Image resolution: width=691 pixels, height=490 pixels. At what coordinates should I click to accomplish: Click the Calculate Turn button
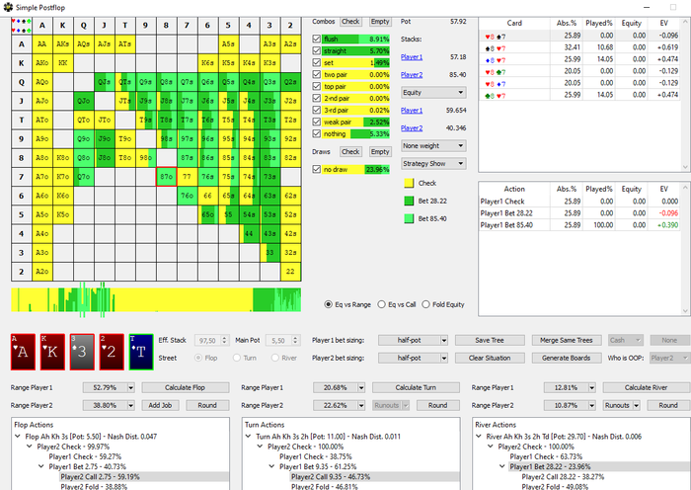pyautogui.click(x=416, y=387)
